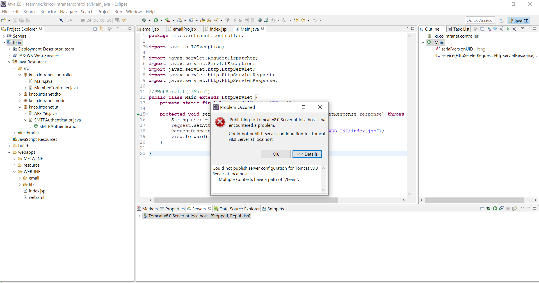Click the Search flashlight icon in toolbar
Screen dimensions: 539x283
(216, 20)
